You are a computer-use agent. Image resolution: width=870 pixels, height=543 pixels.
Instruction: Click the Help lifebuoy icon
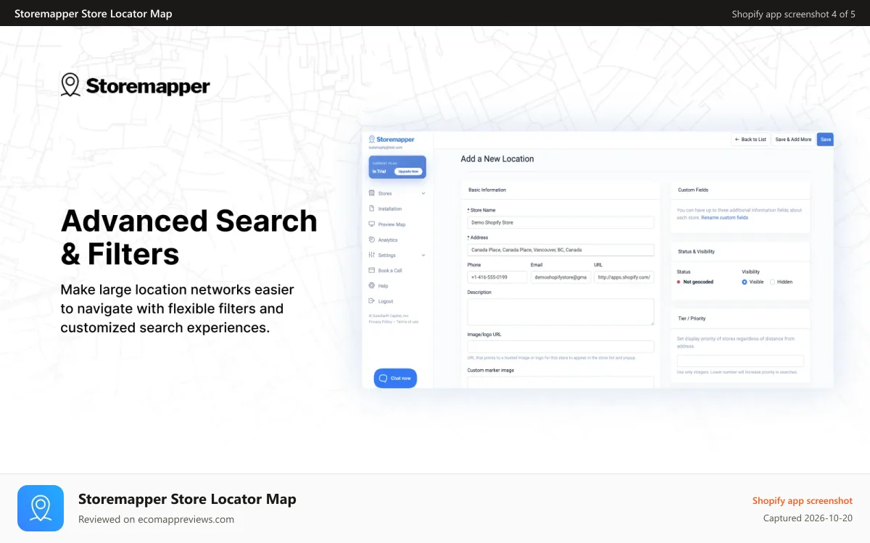pos(371,285)
